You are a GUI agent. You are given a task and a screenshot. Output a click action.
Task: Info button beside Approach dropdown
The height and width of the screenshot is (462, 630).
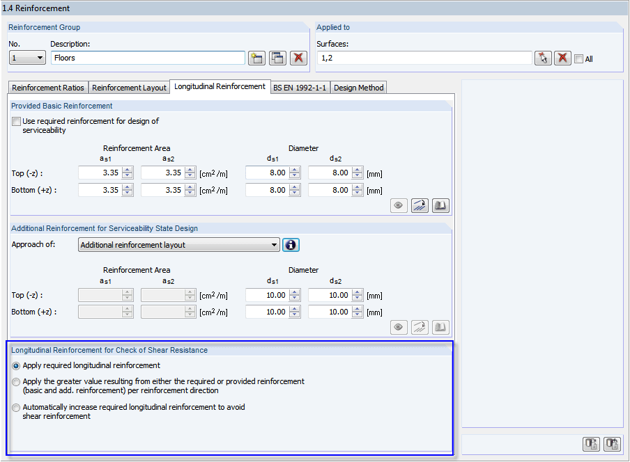click(291, 245)
